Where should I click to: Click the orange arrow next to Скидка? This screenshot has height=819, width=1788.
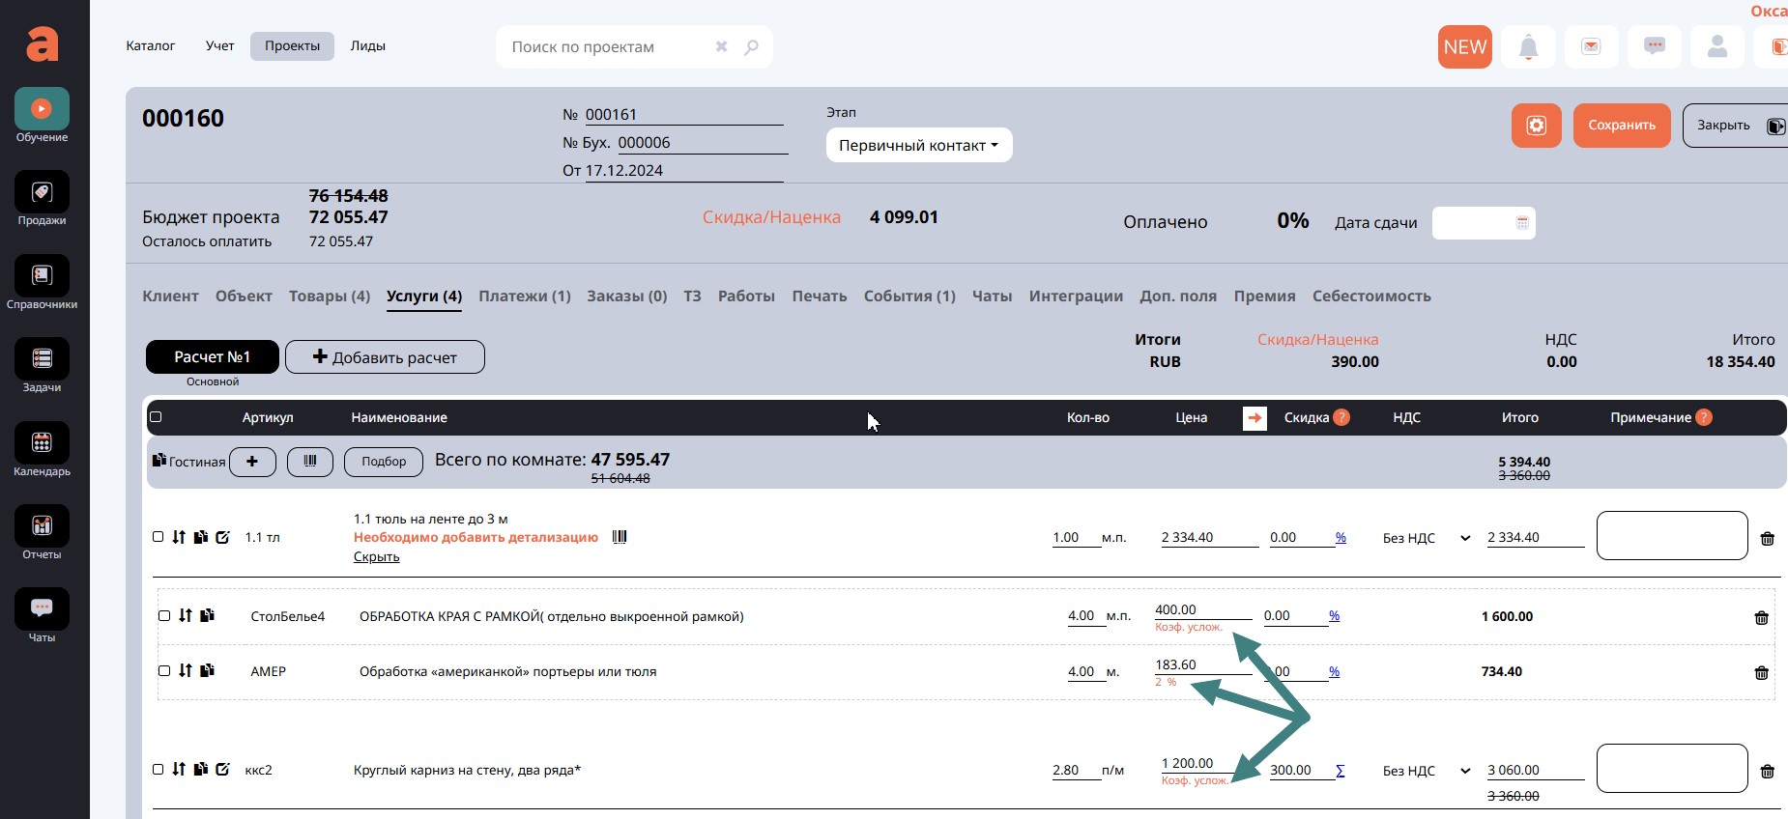(x=1254, y=418)
